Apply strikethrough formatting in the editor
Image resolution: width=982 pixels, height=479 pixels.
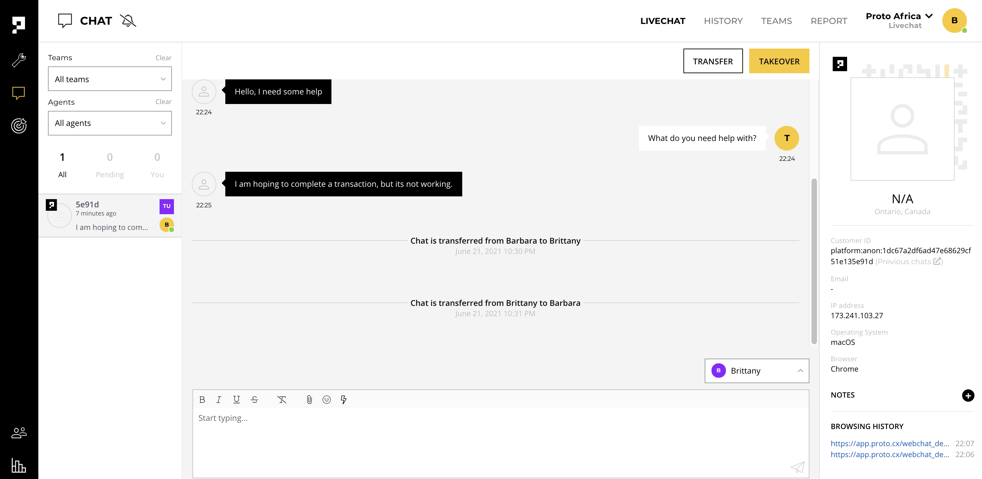point(254,400)
